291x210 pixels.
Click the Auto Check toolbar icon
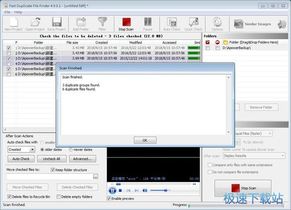pyautogui.click(x=172, y=23)
